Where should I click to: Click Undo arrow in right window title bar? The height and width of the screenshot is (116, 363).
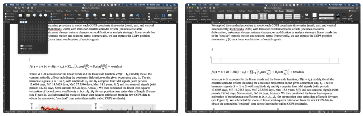[x=205, y=8]
